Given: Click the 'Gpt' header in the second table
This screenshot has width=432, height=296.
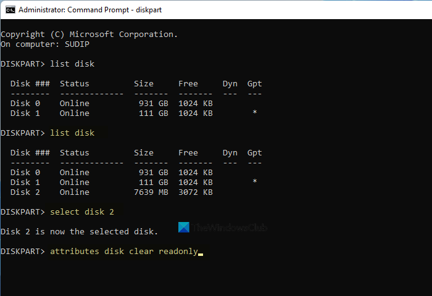Looking at the screenshot, I should click(254, 153).
